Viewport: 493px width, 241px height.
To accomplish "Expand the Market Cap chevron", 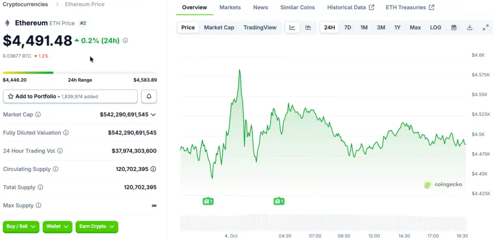I will click(153, 114).
